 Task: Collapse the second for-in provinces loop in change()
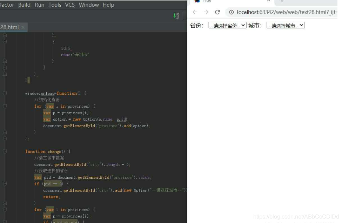[x=5, y=209]
